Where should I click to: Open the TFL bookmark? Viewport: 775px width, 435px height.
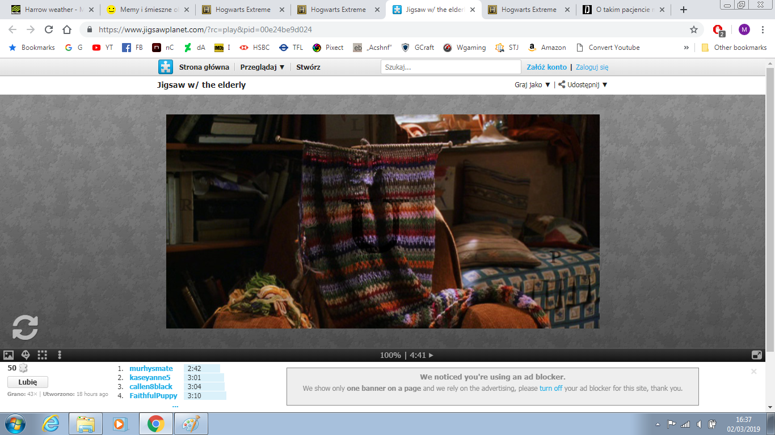click(291, 48)
